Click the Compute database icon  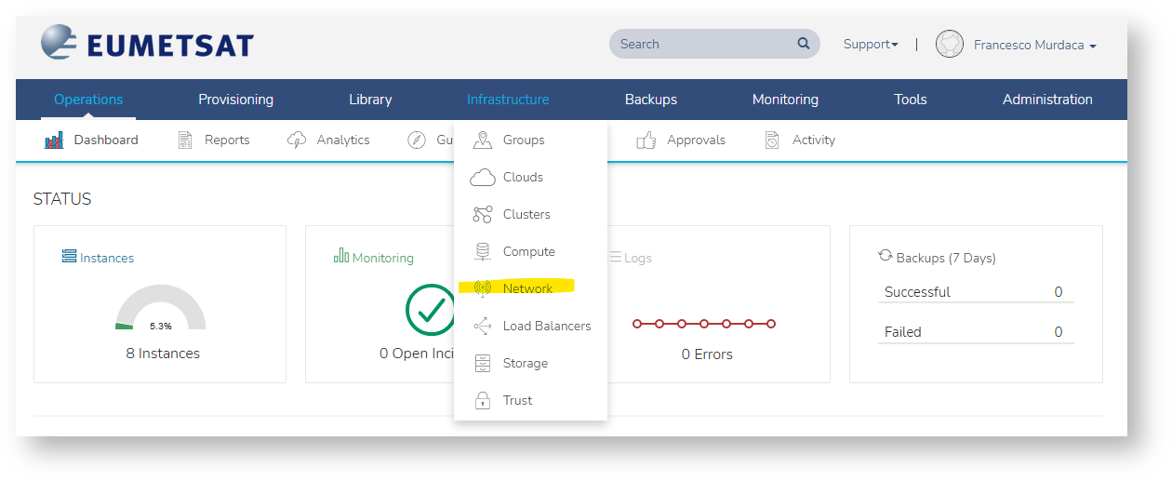tap(482, 252)
